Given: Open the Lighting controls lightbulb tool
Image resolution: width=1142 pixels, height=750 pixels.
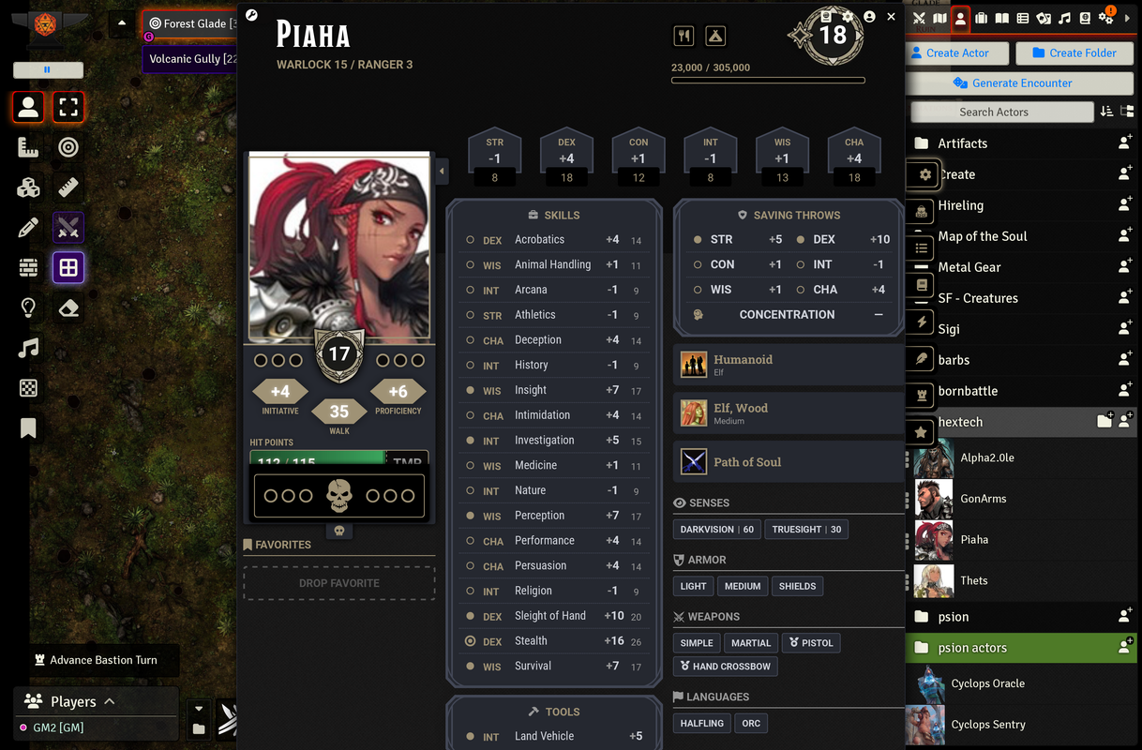Looking at the screenshot, I should point(28,308).
